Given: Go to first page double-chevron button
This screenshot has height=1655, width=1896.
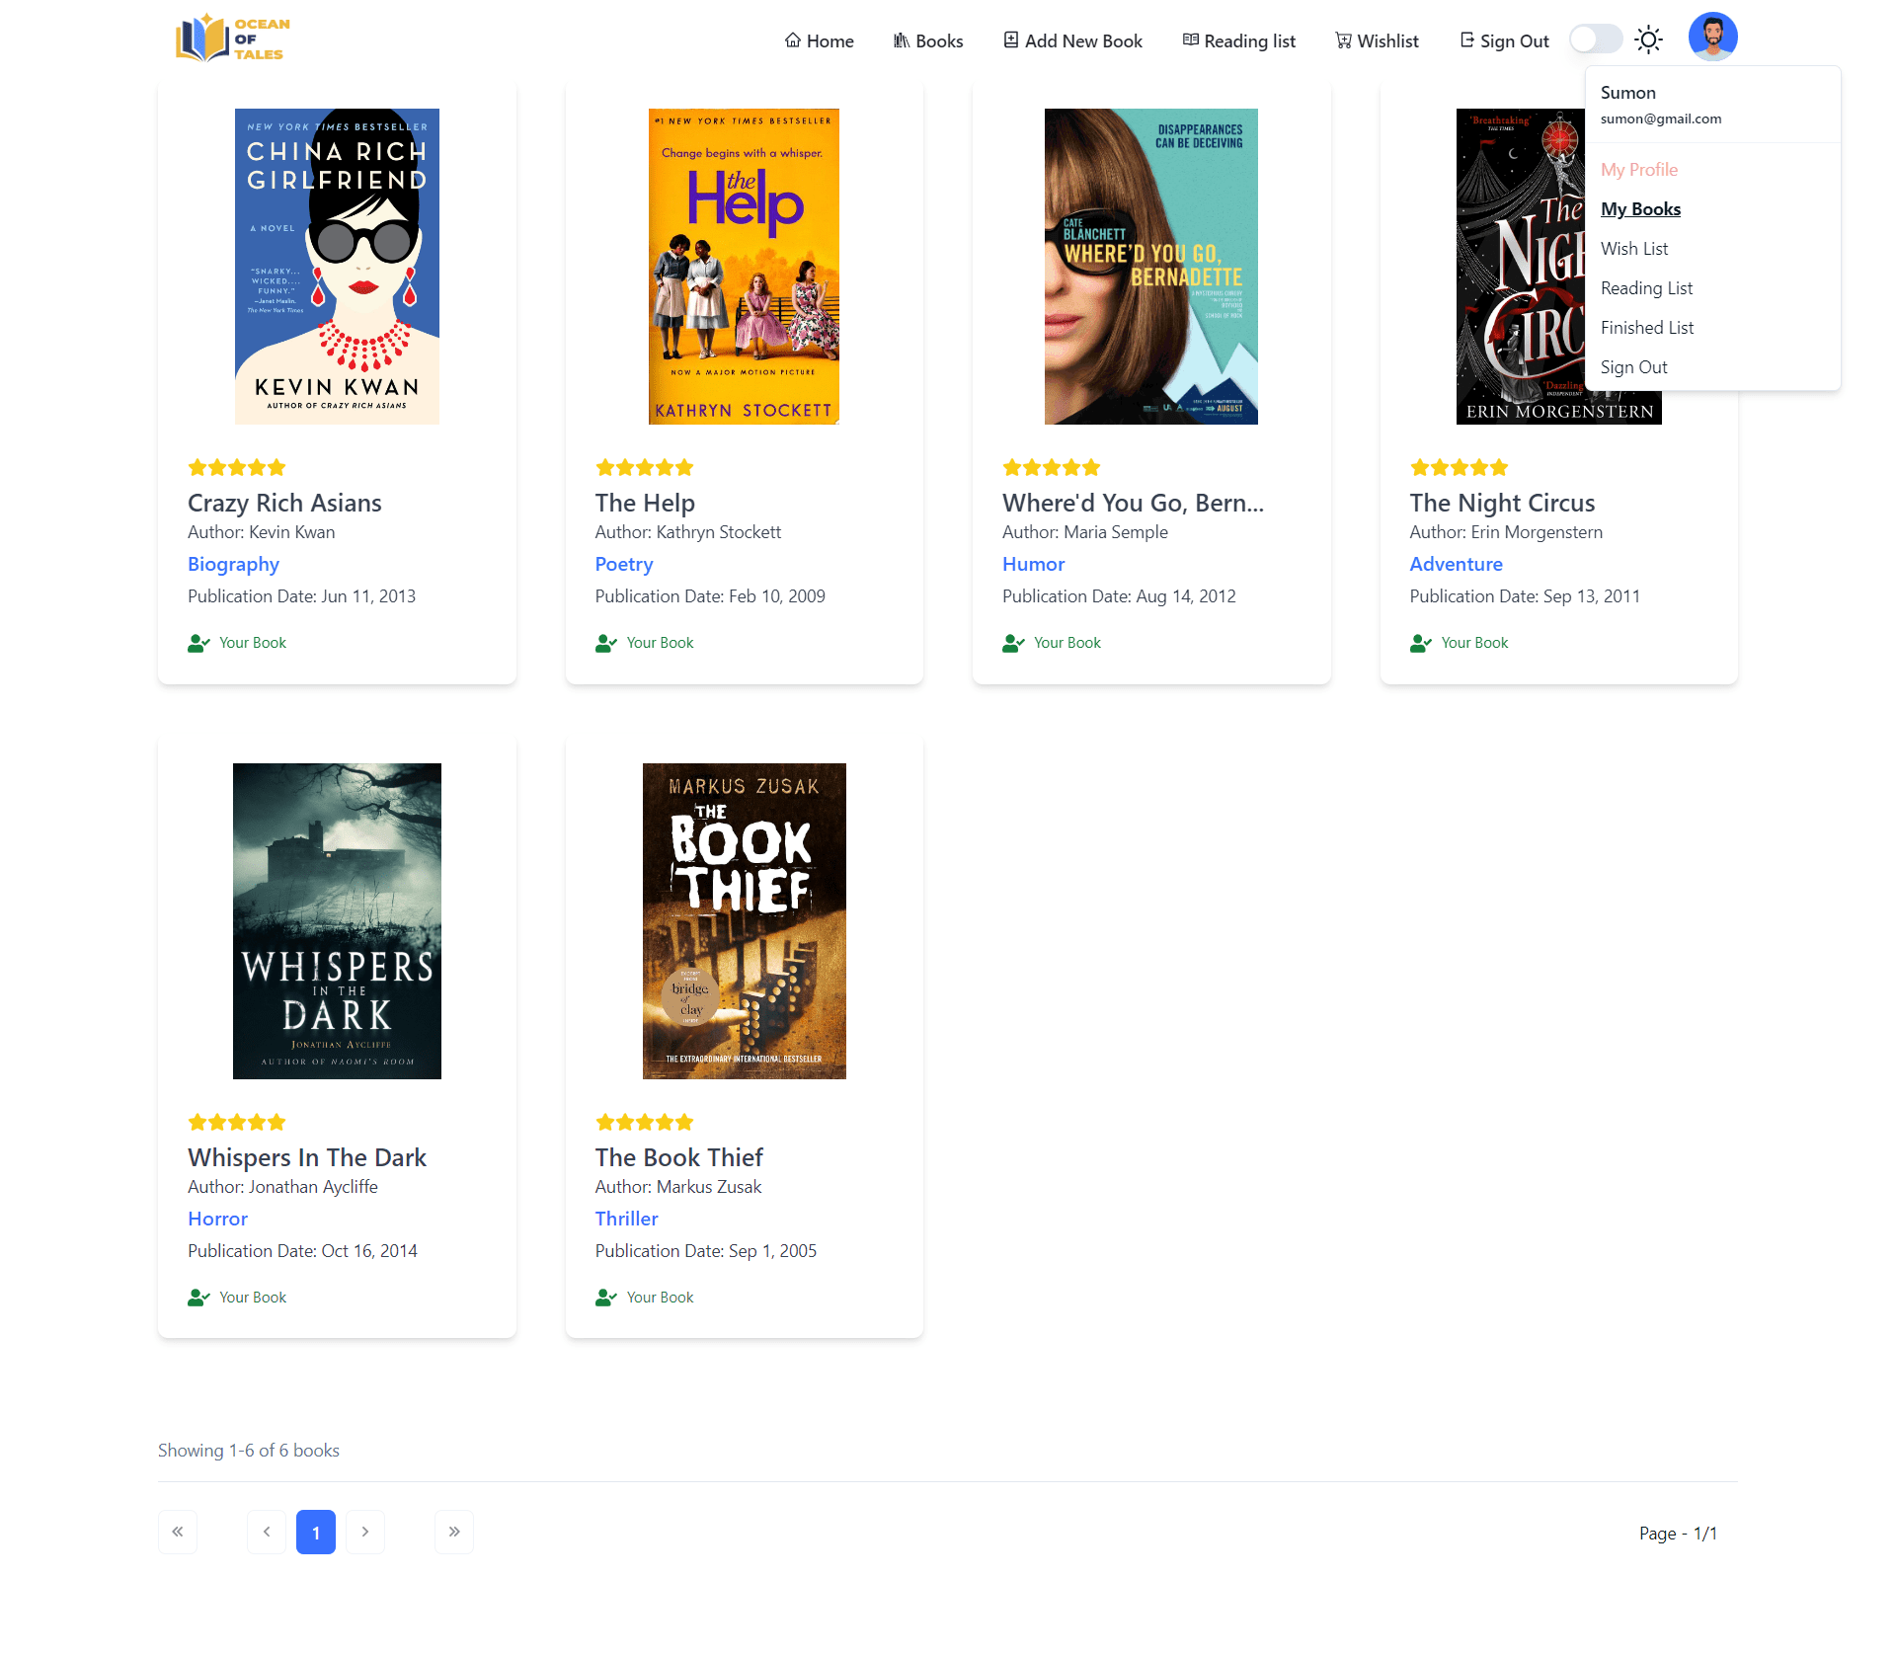Looking at the screenshot, I should (178, 1532).
